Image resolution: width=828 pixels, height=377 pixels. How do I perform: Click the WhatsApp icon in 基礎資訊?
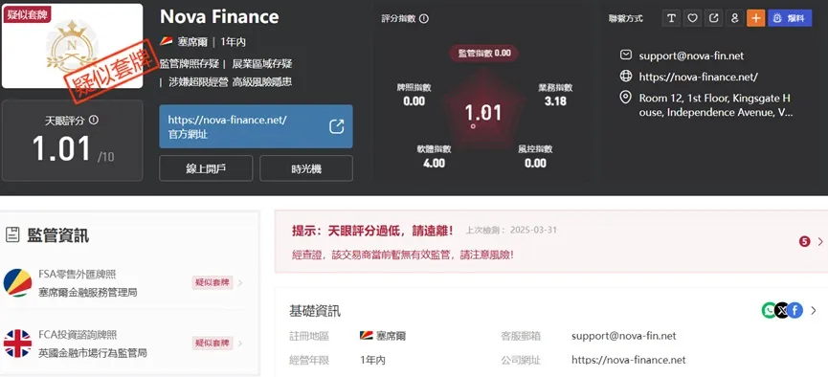pyautogui.click(x=770, y=310)
